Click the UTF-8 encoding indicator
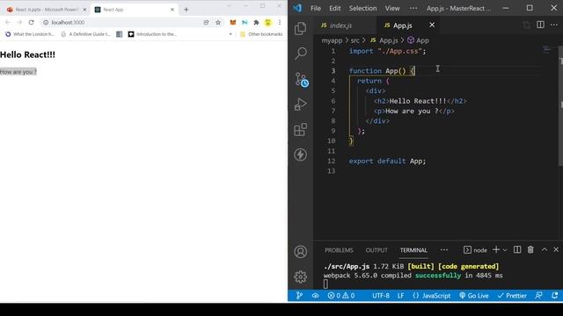The height and width of the screenshot is (316, 563). pyautogui.click(x=381, y=296)
